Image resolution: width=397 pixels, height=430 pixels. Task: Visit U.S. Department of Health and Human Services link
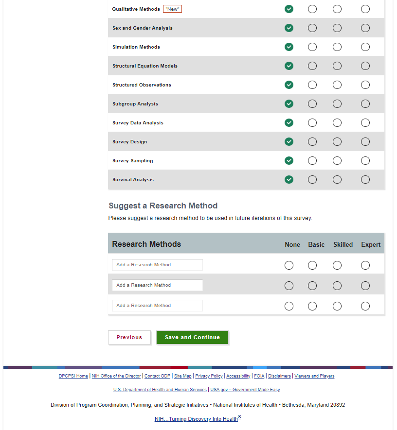coord(160,390)
